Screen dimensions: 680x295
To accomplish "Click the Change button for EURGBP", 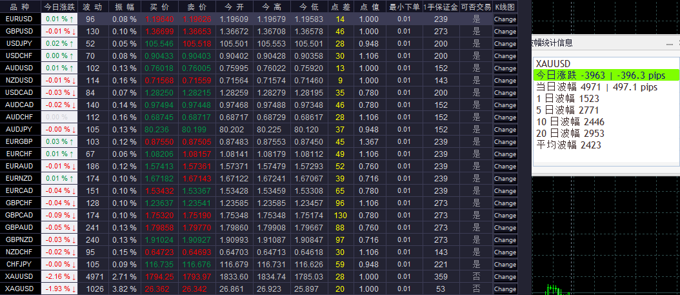I will [x=505, y=142].
